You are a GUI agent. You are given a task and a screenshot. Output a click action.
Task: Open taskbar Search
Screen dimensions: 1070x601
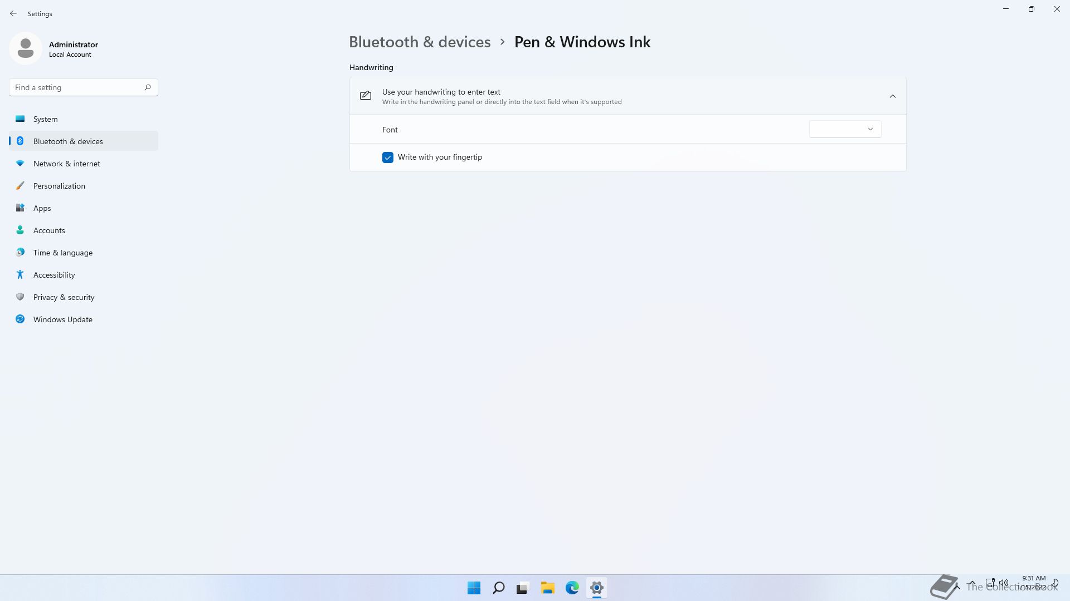click(x=499, y=588)
